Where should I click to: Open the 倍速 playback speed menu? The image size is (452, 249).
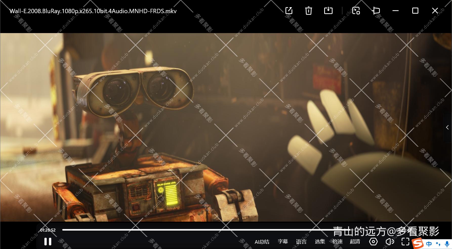[337, 242]
